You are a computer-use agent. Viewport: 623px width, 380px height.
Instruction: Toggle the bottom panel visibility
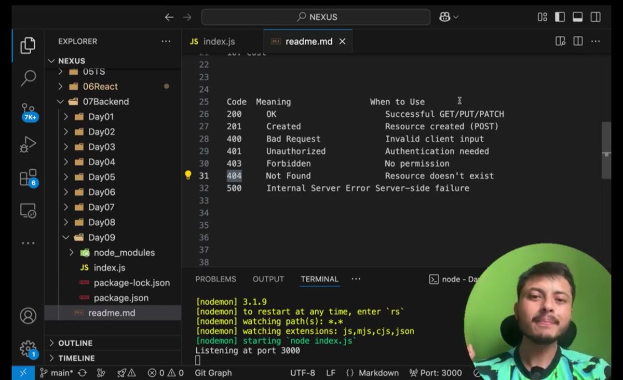pos(577,17)
